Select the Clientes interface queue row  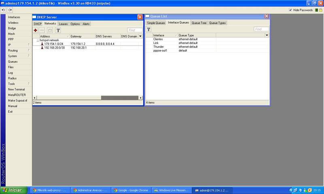pos(207,39)
